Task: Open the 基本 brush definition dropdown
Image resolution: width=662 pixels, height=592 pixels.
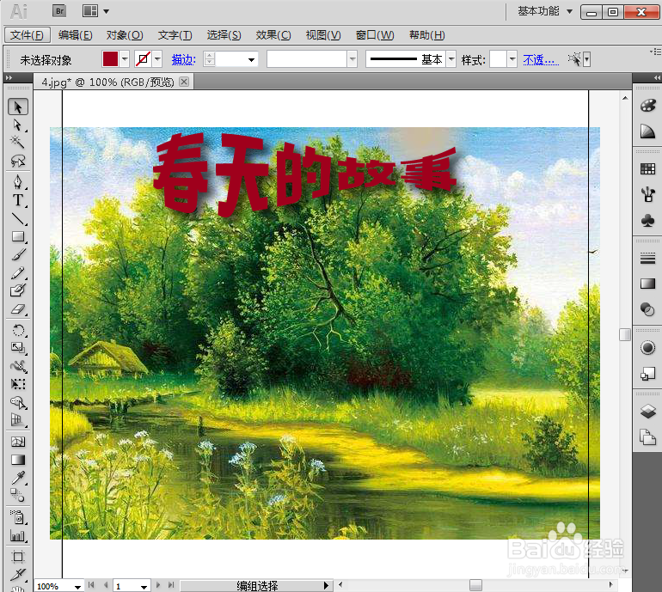Action: (x=451, y=59)
